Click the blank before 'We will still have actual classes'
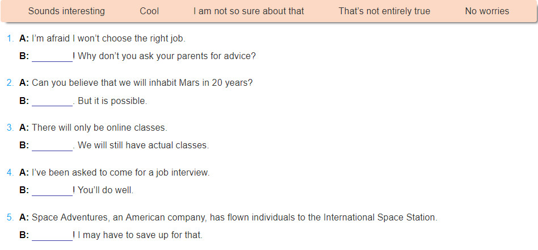This screenshot has width=538, height=250. 52,145
